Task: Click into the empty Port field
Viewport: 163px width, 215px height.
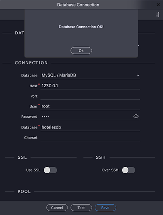Action: 90,96
